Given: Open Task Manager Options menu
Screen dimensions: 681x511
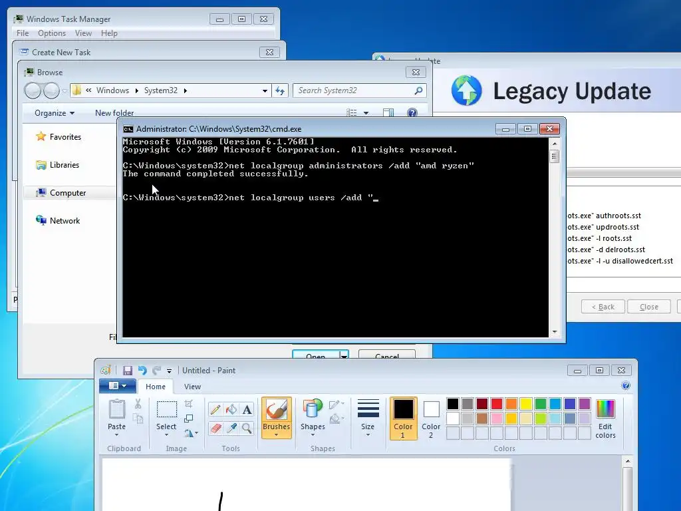Looking at the screenshot, I should pyautogui.click(x=52, y=33).
